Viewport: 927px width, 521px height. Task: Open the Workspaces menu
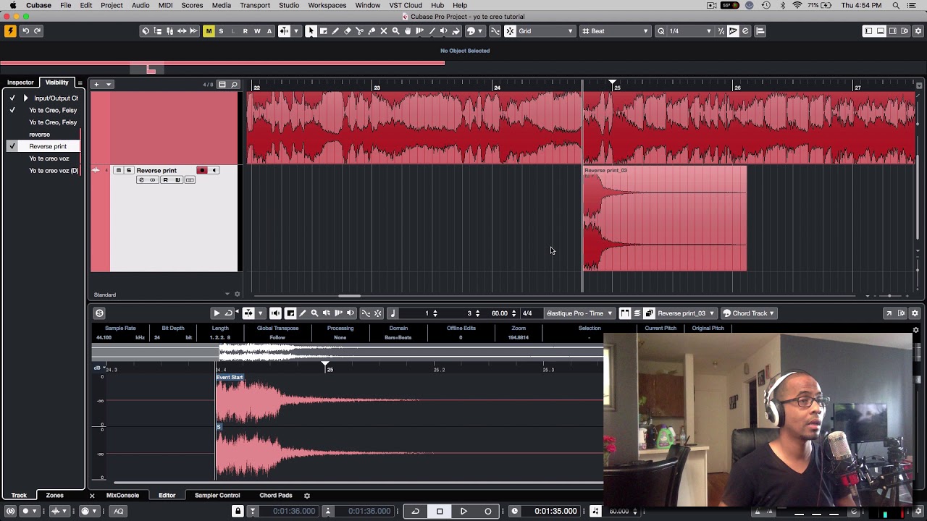pyautogui.click(x=327, y=5)
